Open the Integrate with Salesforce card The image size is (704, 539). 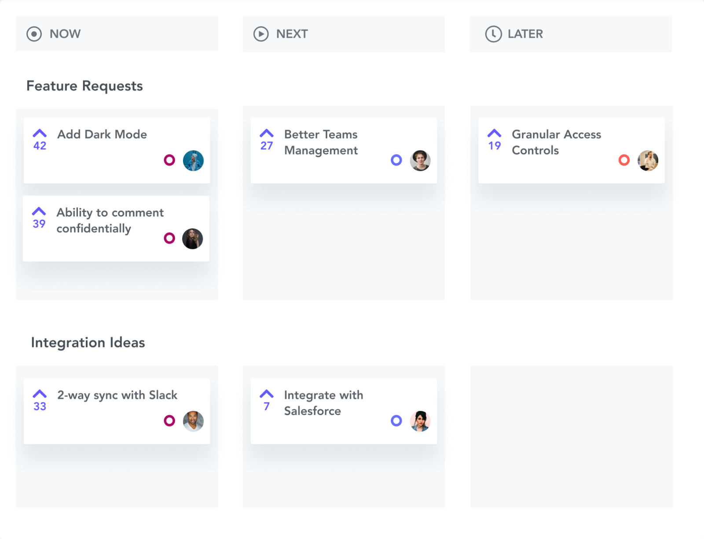[323, 403]
